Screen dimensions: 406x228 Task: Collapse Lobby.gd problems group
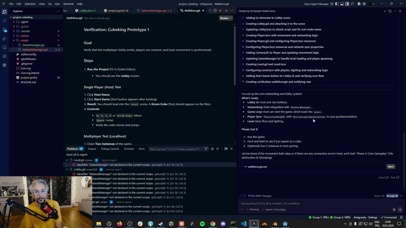click(x=67, y=169)
